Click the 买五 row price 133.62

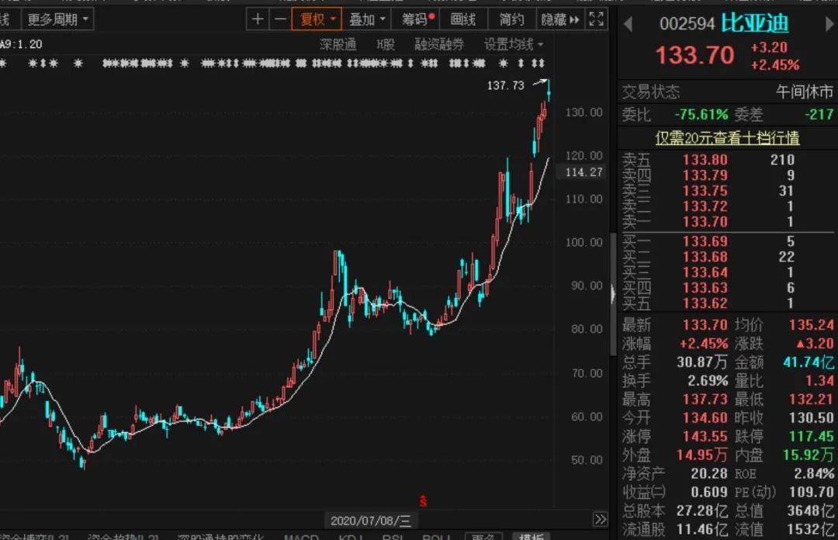tap(705, 303)
